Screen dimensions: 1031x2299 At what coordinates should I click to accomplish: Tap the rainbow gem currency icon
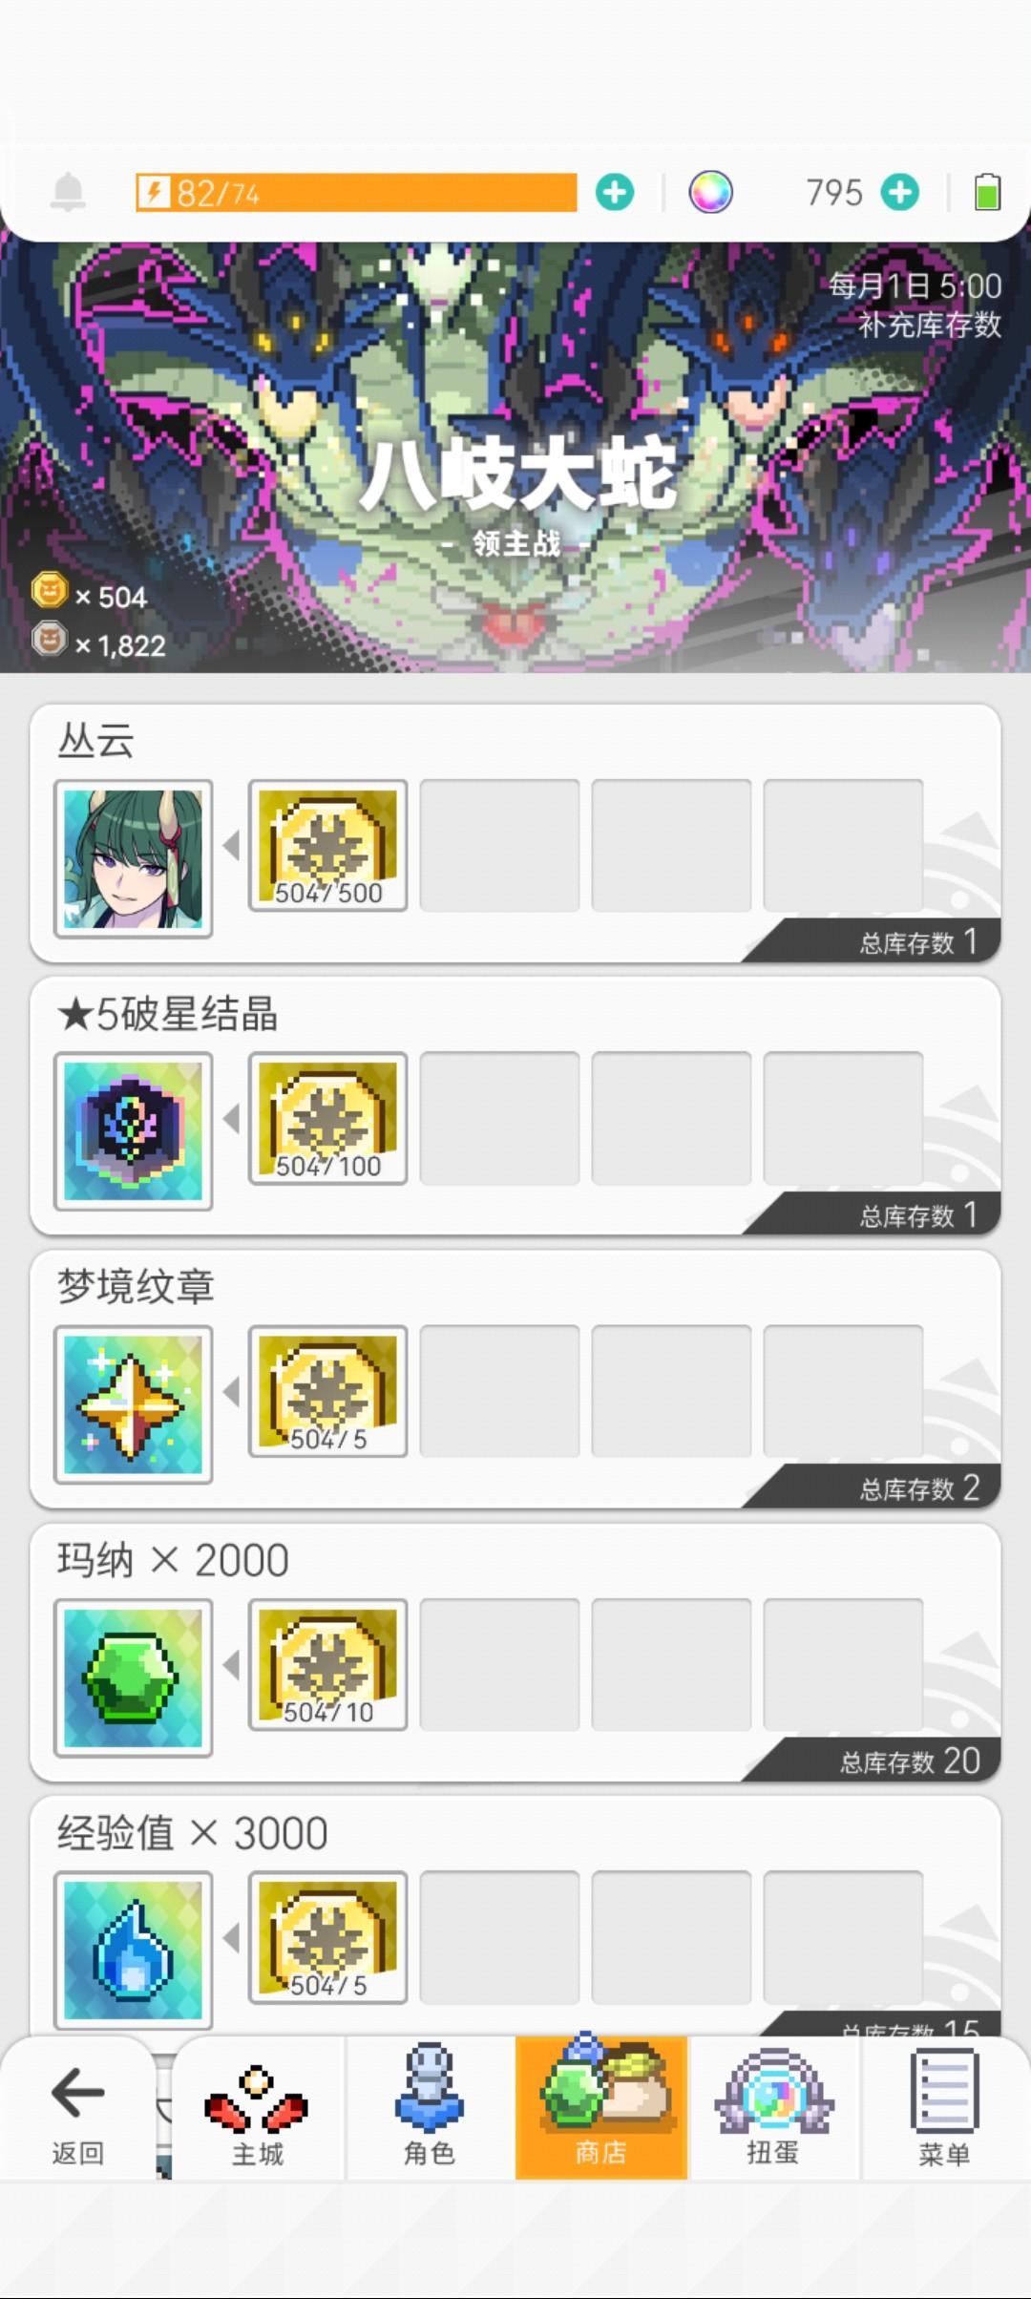(x=711, y=193)
